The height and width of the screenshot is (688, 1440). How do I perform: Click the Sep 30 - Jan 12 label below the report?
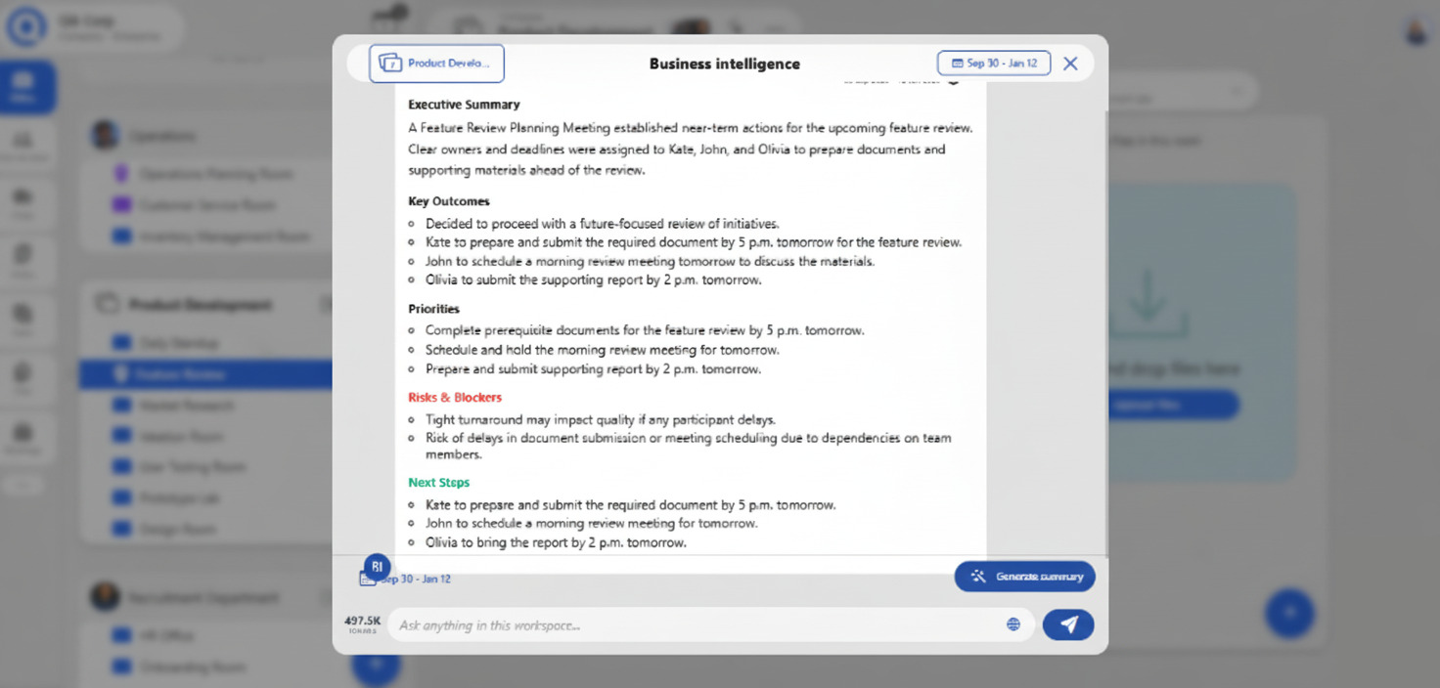click(416, 580)
